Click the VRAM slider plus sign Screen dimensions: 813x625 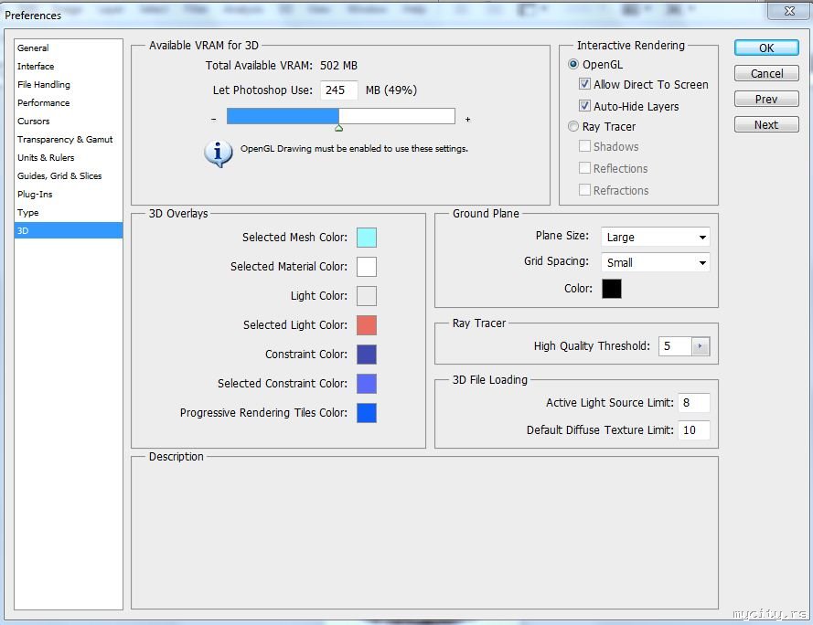click(x=467, y=119)
